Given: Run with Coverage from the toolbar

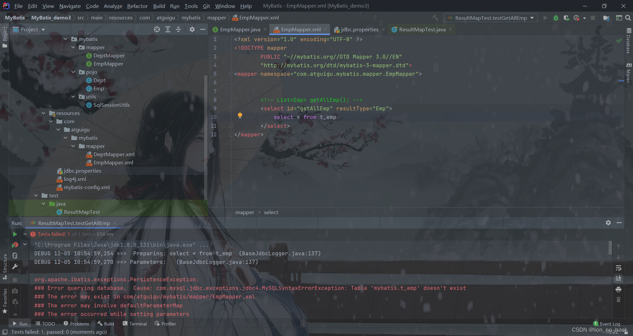Looking at the screenshot, I should pyautogui.click(x=566, y=18).
